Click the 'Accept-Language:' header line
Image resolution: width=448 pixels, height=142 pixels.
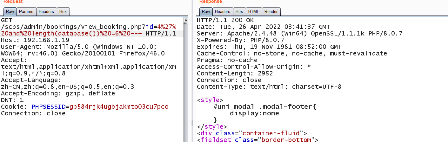[x=31, y=80]
